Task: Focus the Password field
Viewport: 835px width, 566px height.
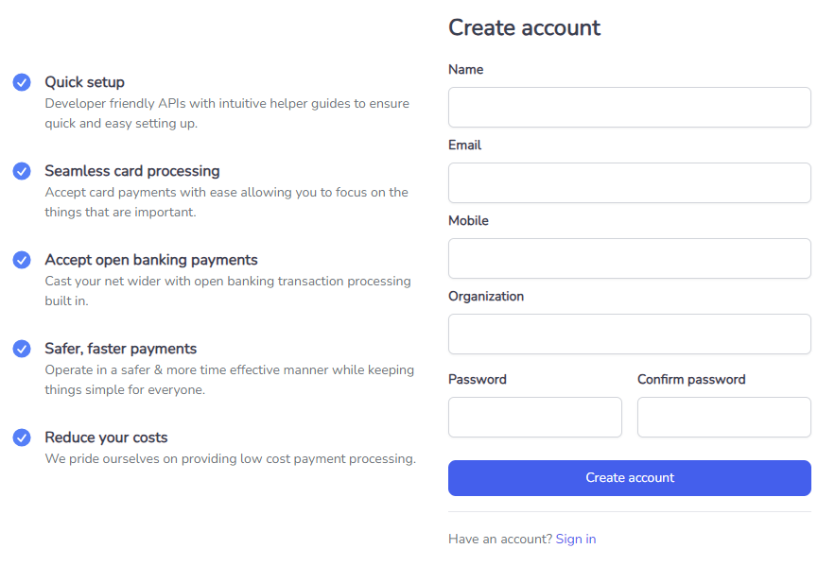Action: click(535, 417)
